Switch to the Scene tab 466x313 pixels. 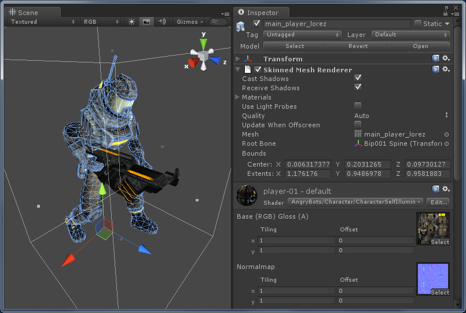28,12
